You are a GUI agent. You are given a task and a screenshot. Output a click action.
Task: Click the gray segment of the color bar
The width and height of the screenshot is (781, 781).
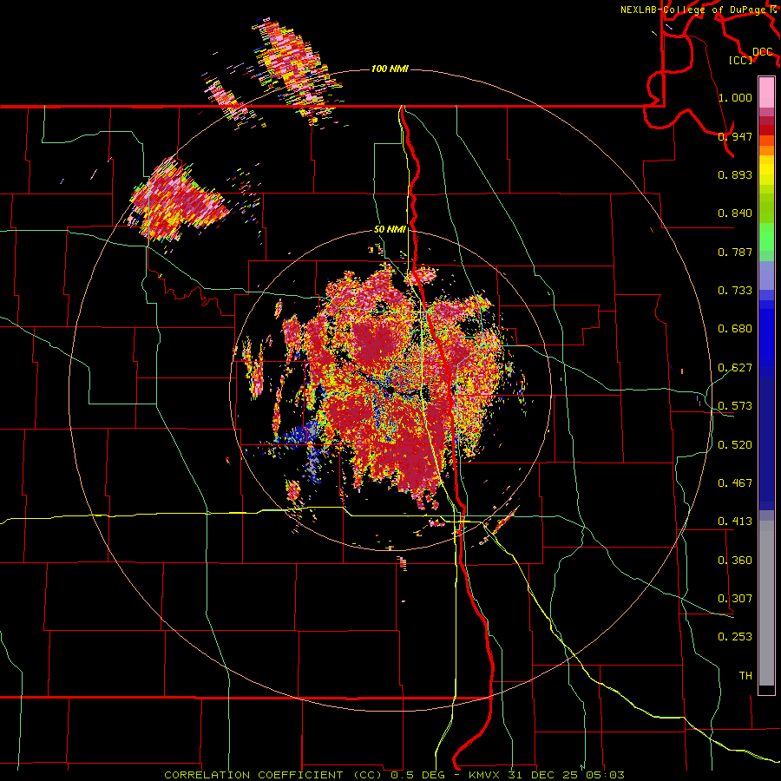tap(766, 603)
